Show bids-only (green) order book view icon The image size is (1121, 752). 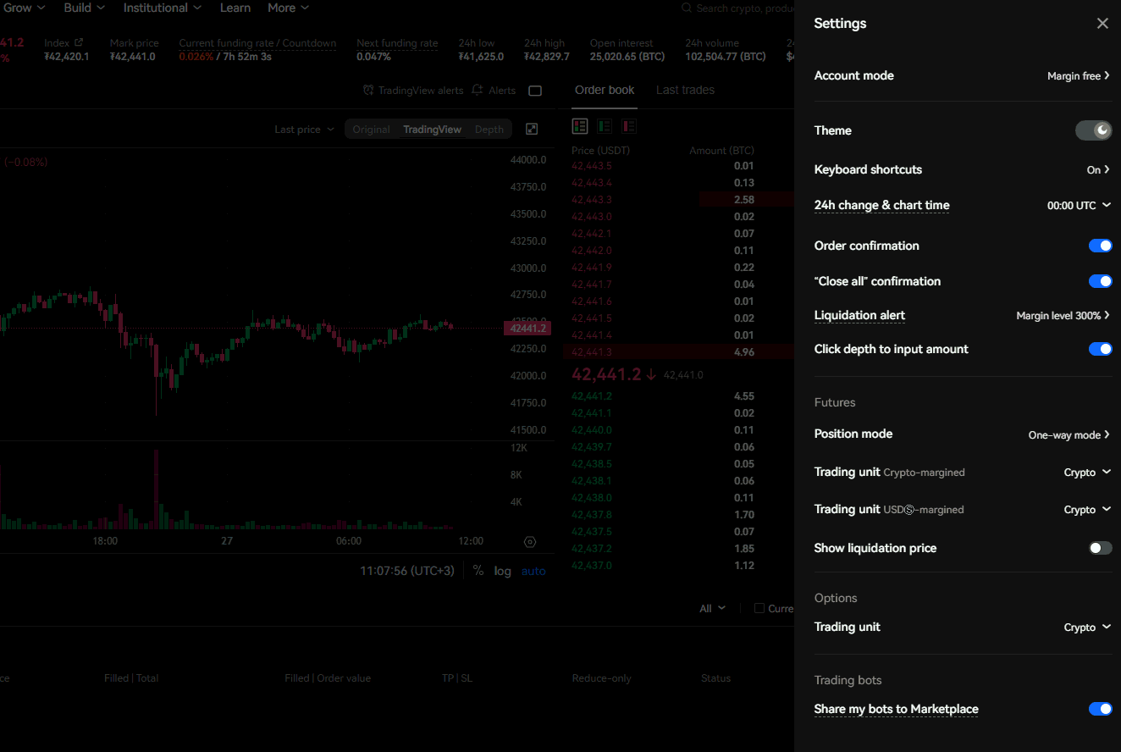tap(605, 126)
